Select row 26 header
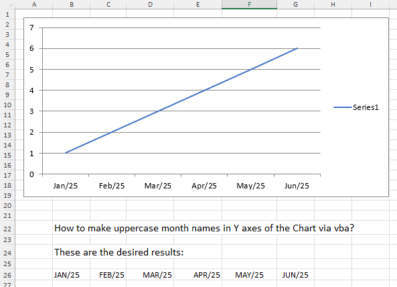 click(x=7, y=275)
